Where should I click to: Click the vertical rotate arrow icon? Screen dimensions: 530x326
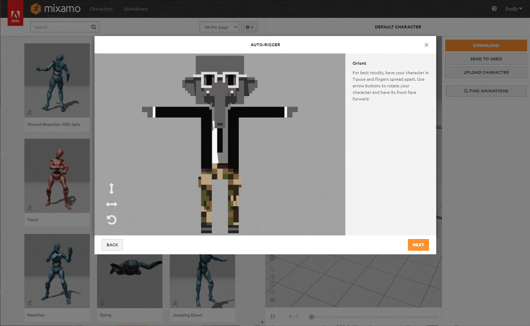point(112,188)
